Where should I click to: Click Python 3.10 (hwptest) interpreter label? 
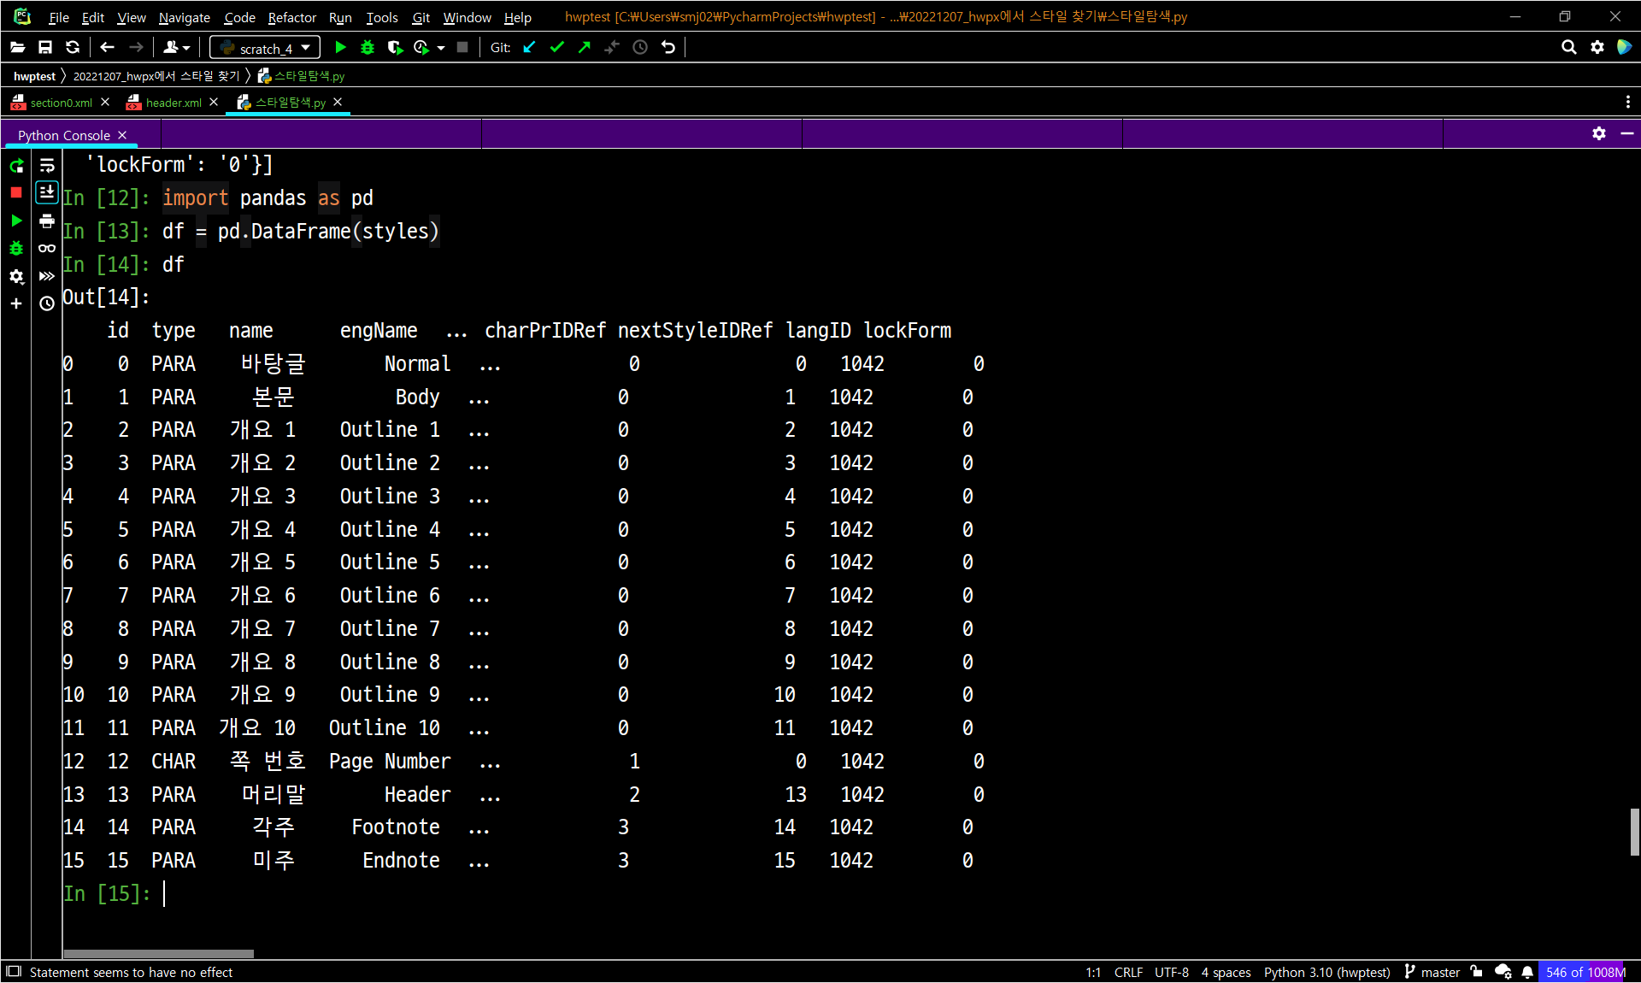(1326, 972)
